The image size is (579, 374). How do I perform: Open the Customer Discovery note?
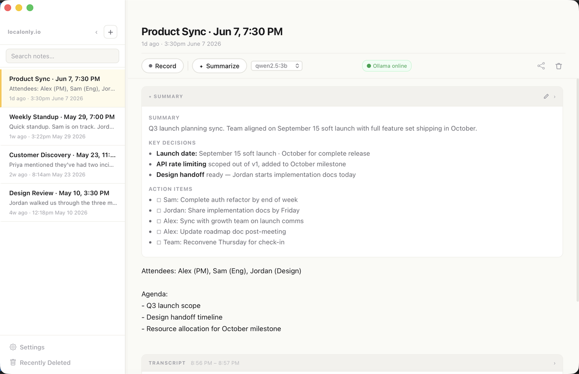pyautogui.click(x=63, y=164)
